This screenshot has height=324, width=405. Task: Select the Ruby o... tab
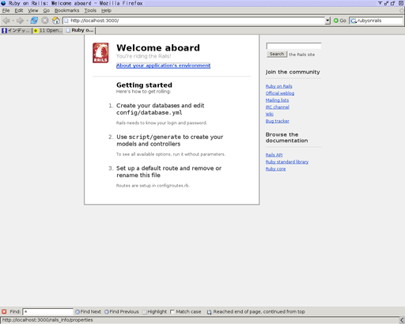tap(80, 30)
